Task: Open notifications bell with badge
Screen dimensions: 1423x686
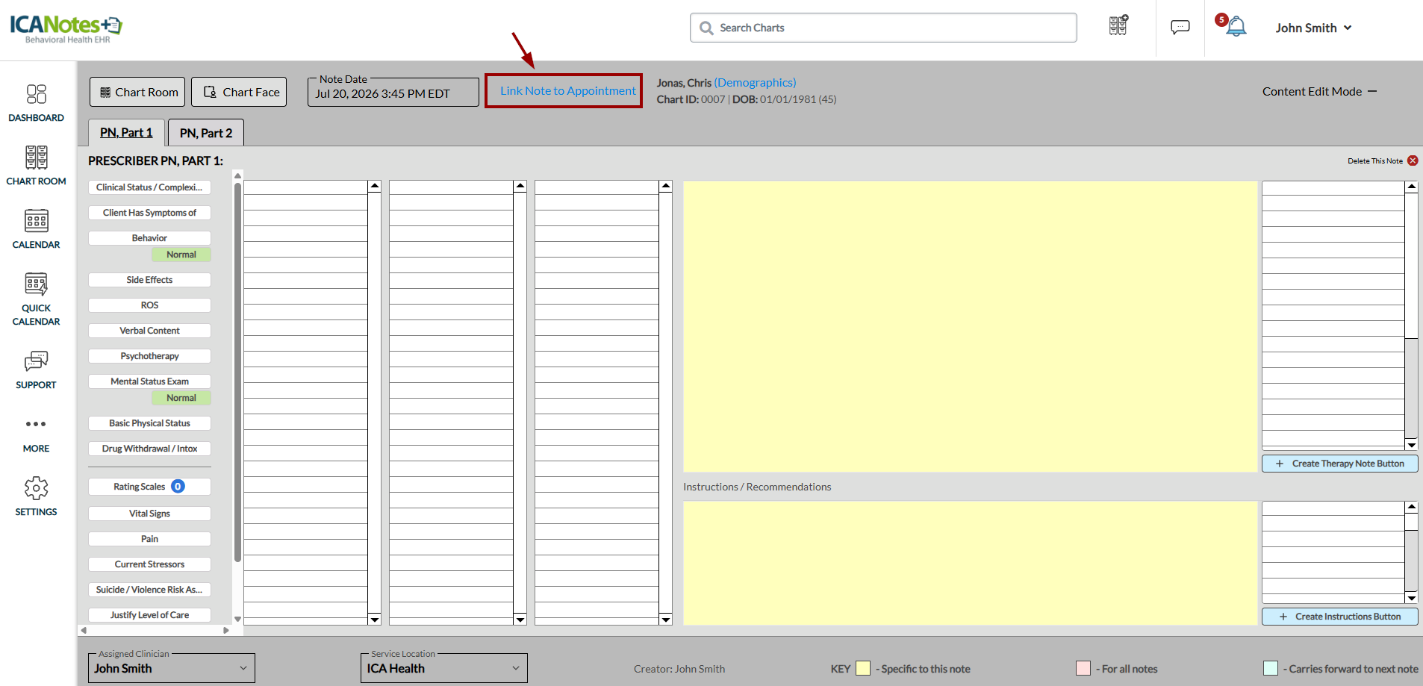Action: (1236, 27)
